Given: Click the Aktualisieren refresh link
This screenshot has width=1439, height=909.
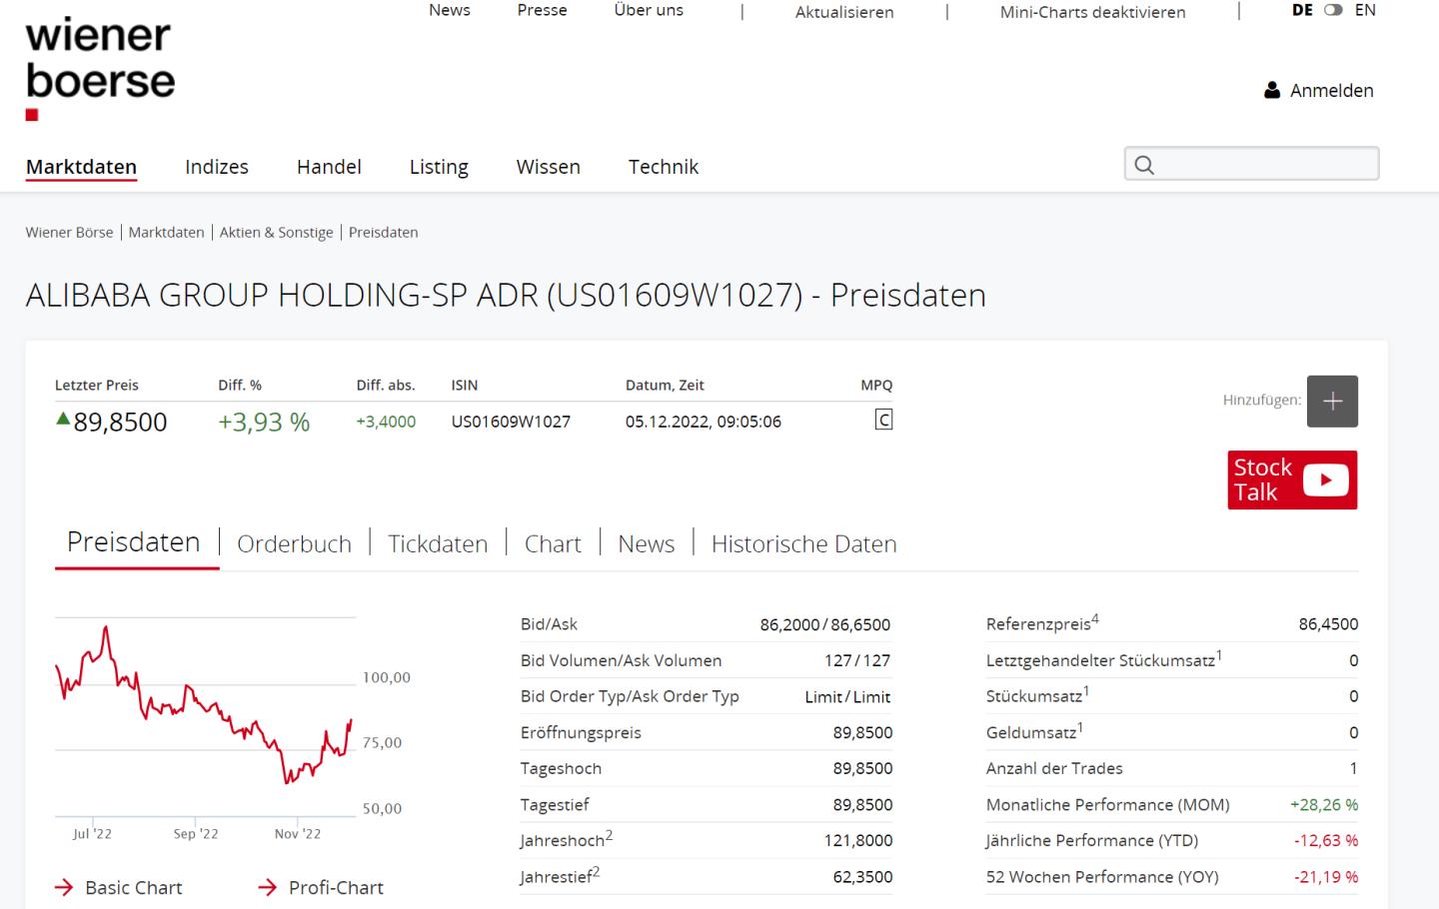Looking at the screenshot, I should 844,12.
